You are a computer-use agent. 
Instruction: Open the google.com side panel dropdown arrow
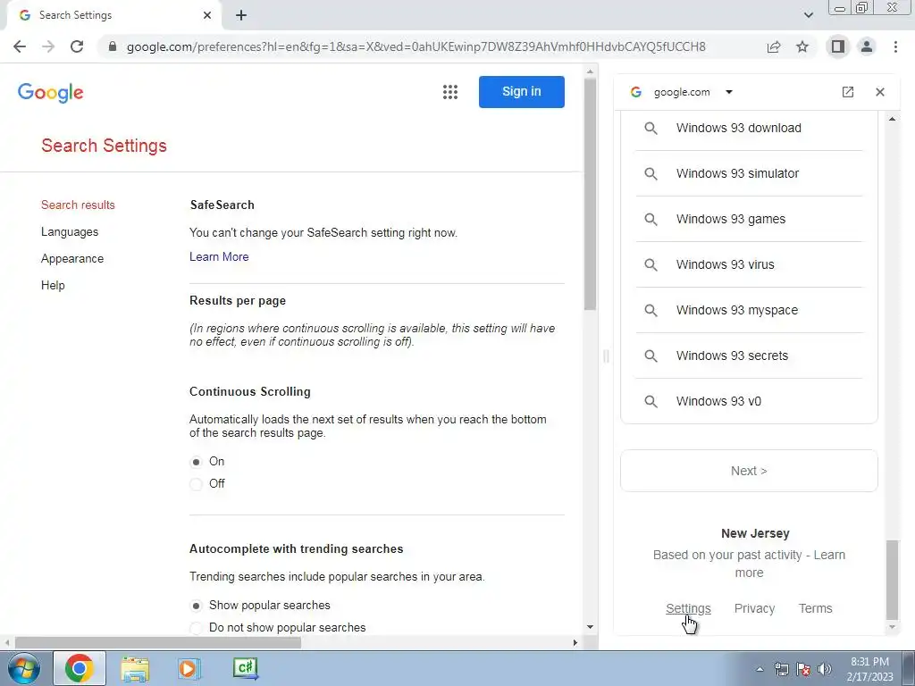[729, 92]
